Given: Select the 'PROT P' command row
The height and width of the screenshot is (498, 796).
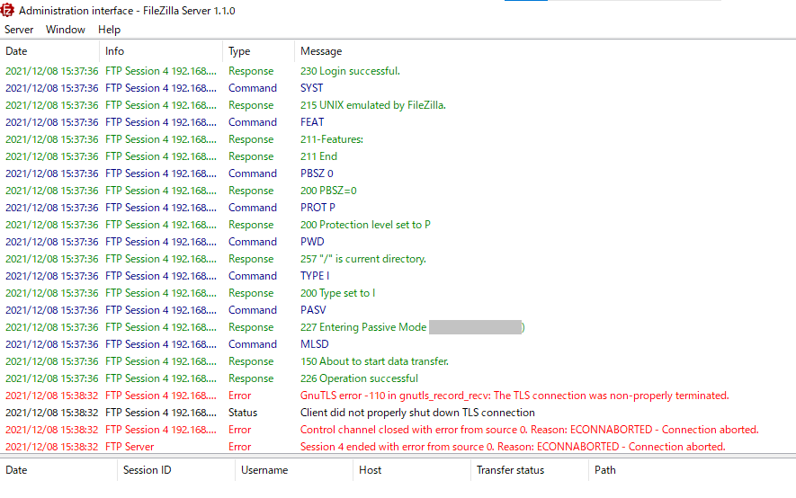Looking at the screenshot, I should [x=398, y=208].
